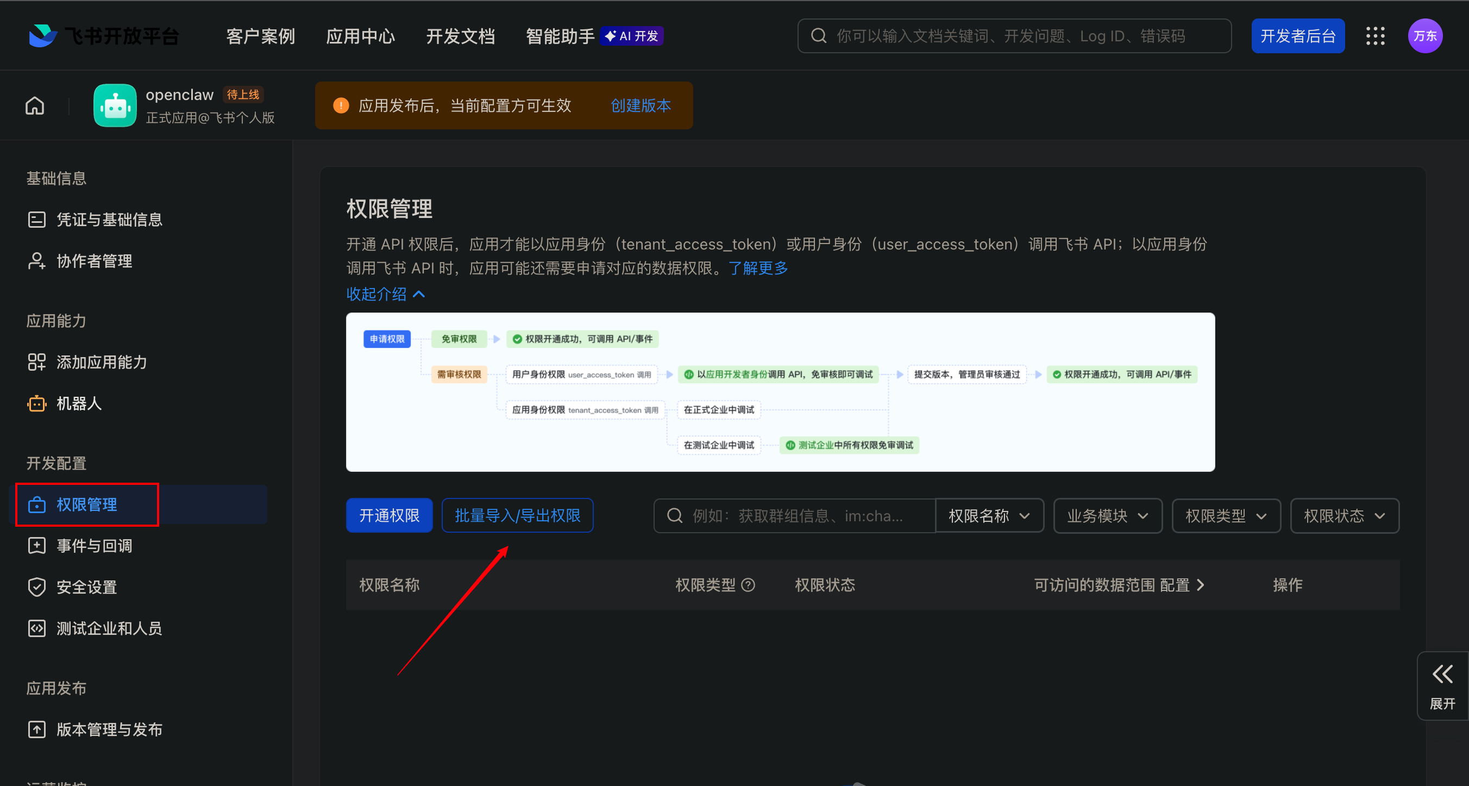Click the 安全设置 shield icon

coord(36,587)
